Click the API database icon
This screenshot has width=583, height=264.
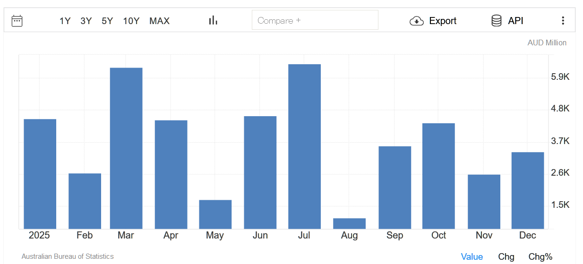[x=496, y=21]
